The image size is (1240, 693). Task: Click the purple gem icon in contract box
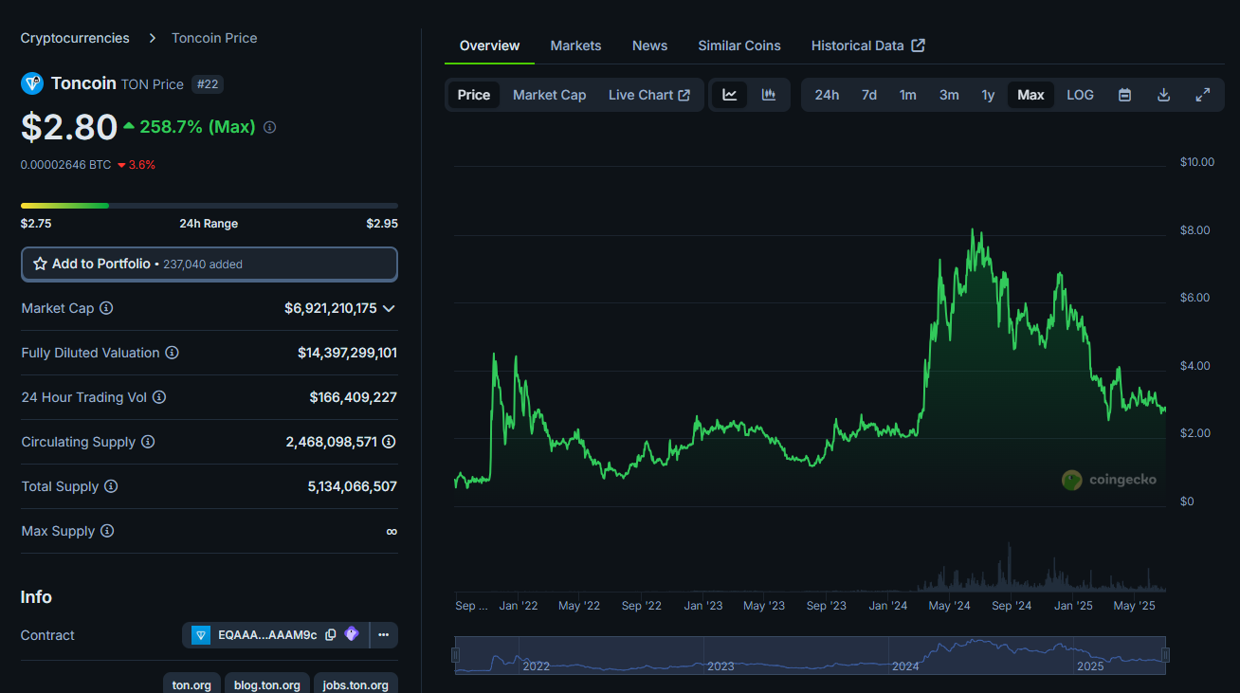coord(352,634)
